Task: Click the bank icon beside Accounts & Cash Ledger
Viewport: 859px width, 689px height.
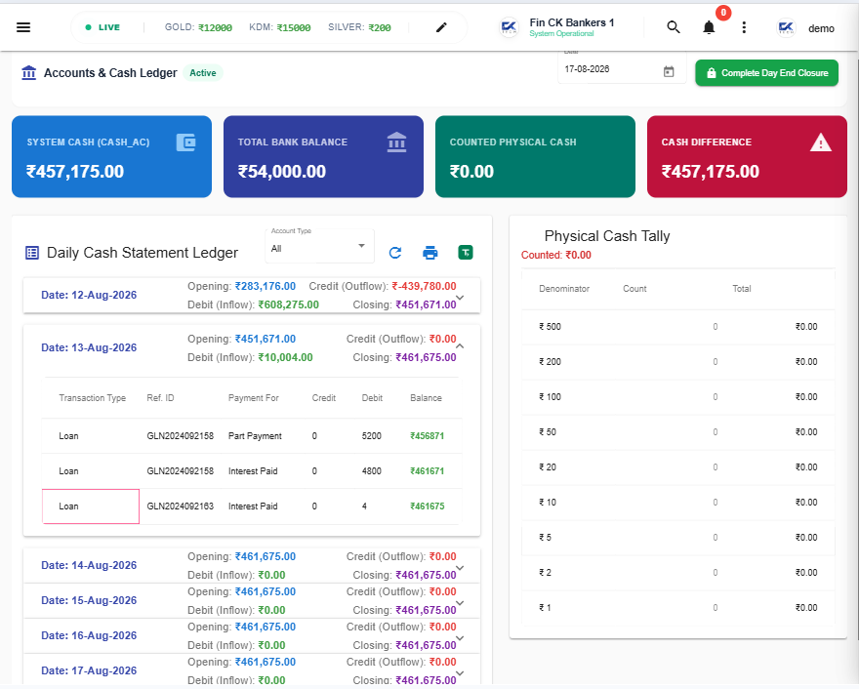Action: pyautogui.click(x=29, y=73)
